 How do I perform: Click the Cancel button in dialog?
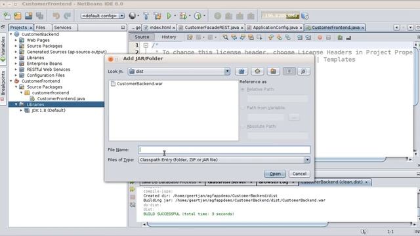tap(299, 174)
